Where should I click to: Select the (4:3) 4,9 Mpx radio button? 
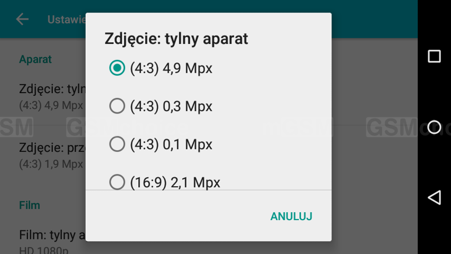pyautogui.click(x=117, y=68)
